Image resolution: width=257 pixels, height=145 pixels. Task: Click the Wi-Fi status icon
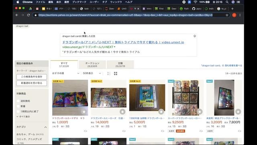[x=195, y=2]
